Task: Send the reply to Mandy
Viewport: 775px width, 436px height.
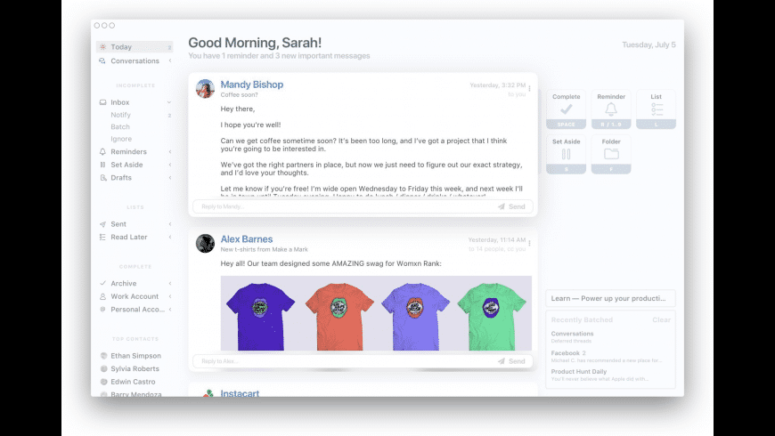Action: [511, 206]
